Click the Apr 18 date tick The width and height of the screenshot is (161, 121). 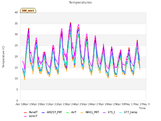coord(20,104)
